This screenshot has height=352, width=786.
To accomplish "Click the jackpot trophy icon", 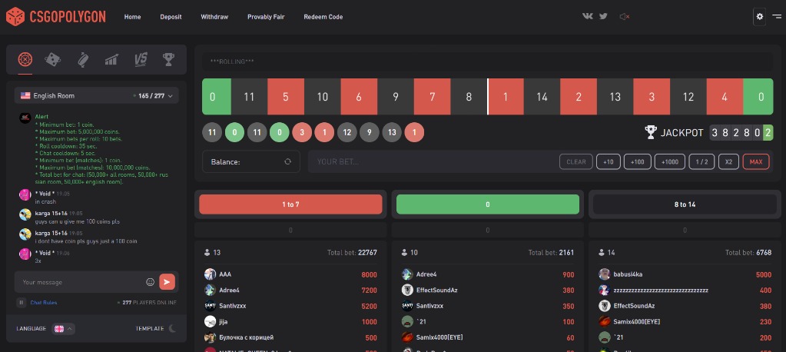I will click(x=651, y=132).
